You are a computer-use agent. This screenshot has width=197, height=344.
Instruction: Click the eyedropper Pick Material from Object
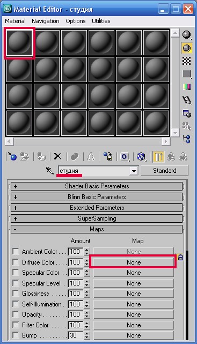[50, 171]
